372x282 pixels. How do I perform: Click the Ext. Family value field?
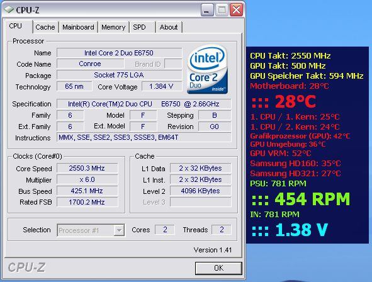click(70, 127)
